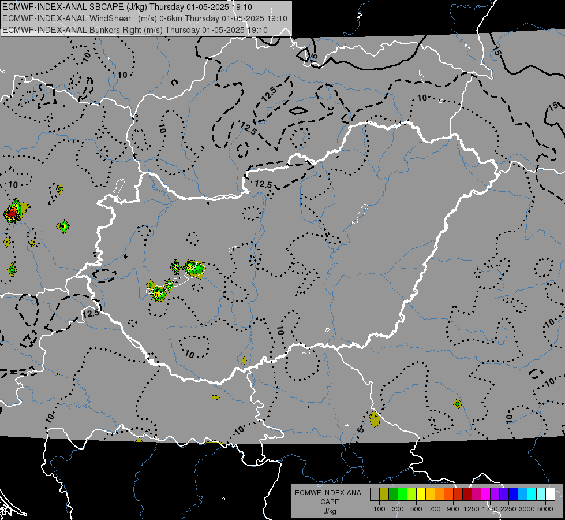The width and height of the screenshot is (565, 520).
Task: Select the olive legend swatch
Action: (x=384, y=494)
